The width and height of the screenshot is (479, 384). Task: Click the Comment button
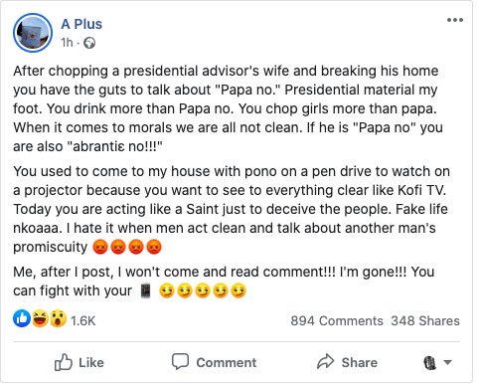pos(214,362)
